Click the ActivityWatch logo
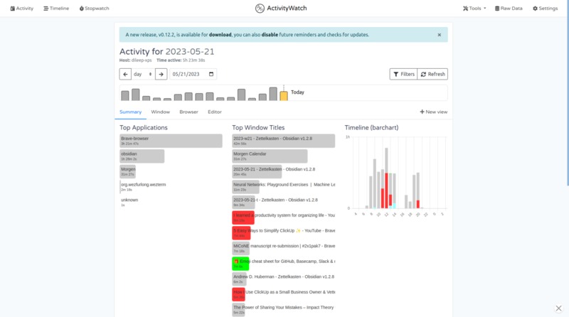Screen dimensions: 569x317 281,8
